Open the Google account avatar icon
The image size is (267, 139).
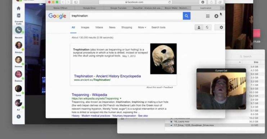[x=216, y=16]
